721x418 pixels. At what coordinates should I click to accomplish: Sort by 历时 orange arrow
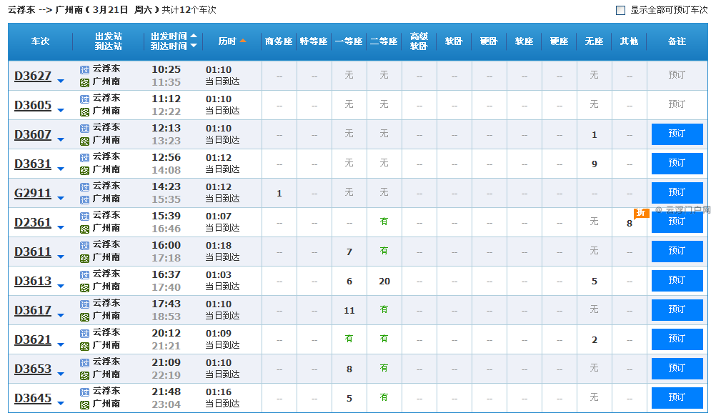(243, 41)
